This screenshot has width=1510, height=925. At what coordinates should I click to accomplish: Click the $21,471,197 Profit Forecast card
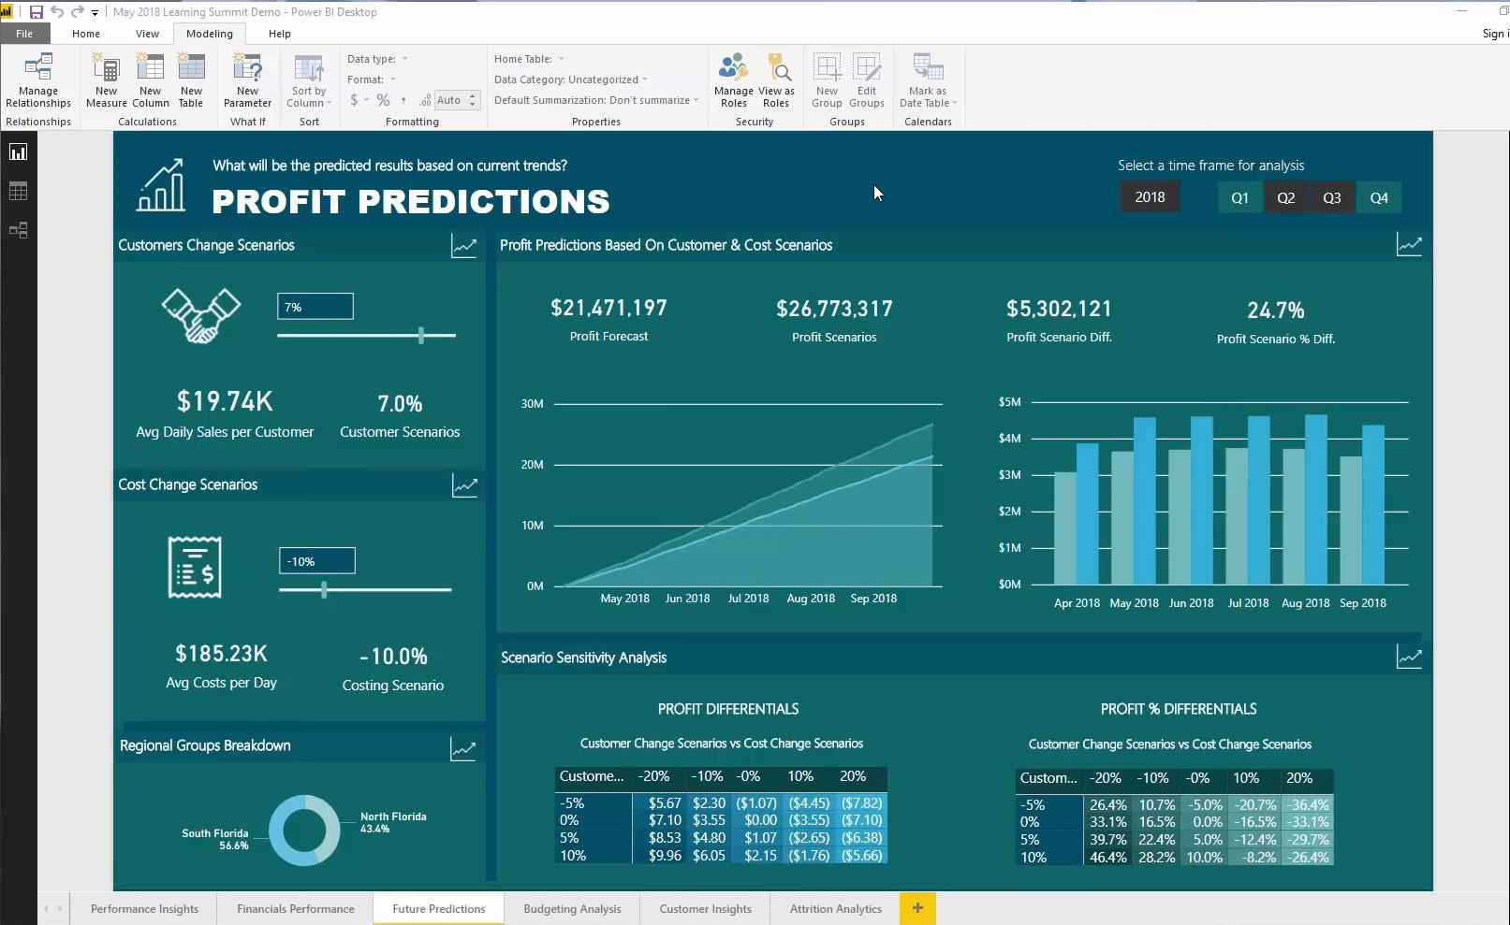(608, 319)
